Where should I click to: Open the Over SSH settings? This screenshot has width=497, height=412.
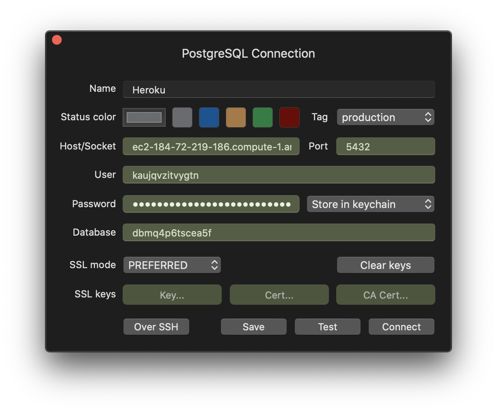[156, 327]
